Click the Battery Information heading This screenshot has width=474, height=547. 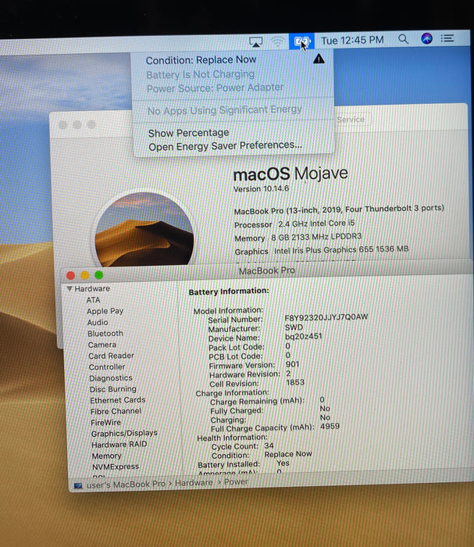point(229,291)
